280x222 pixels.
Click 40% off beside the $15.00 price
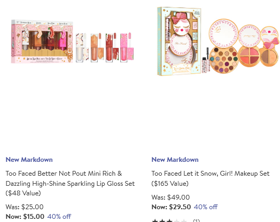click(x=59, y=217)
